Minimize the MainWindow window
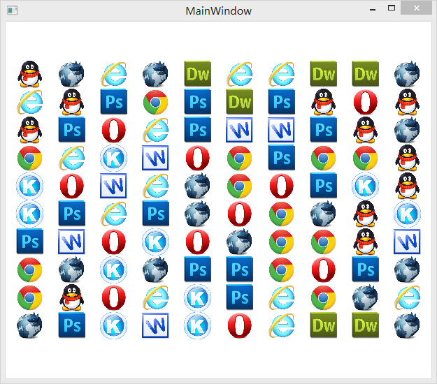 [373, 9]
